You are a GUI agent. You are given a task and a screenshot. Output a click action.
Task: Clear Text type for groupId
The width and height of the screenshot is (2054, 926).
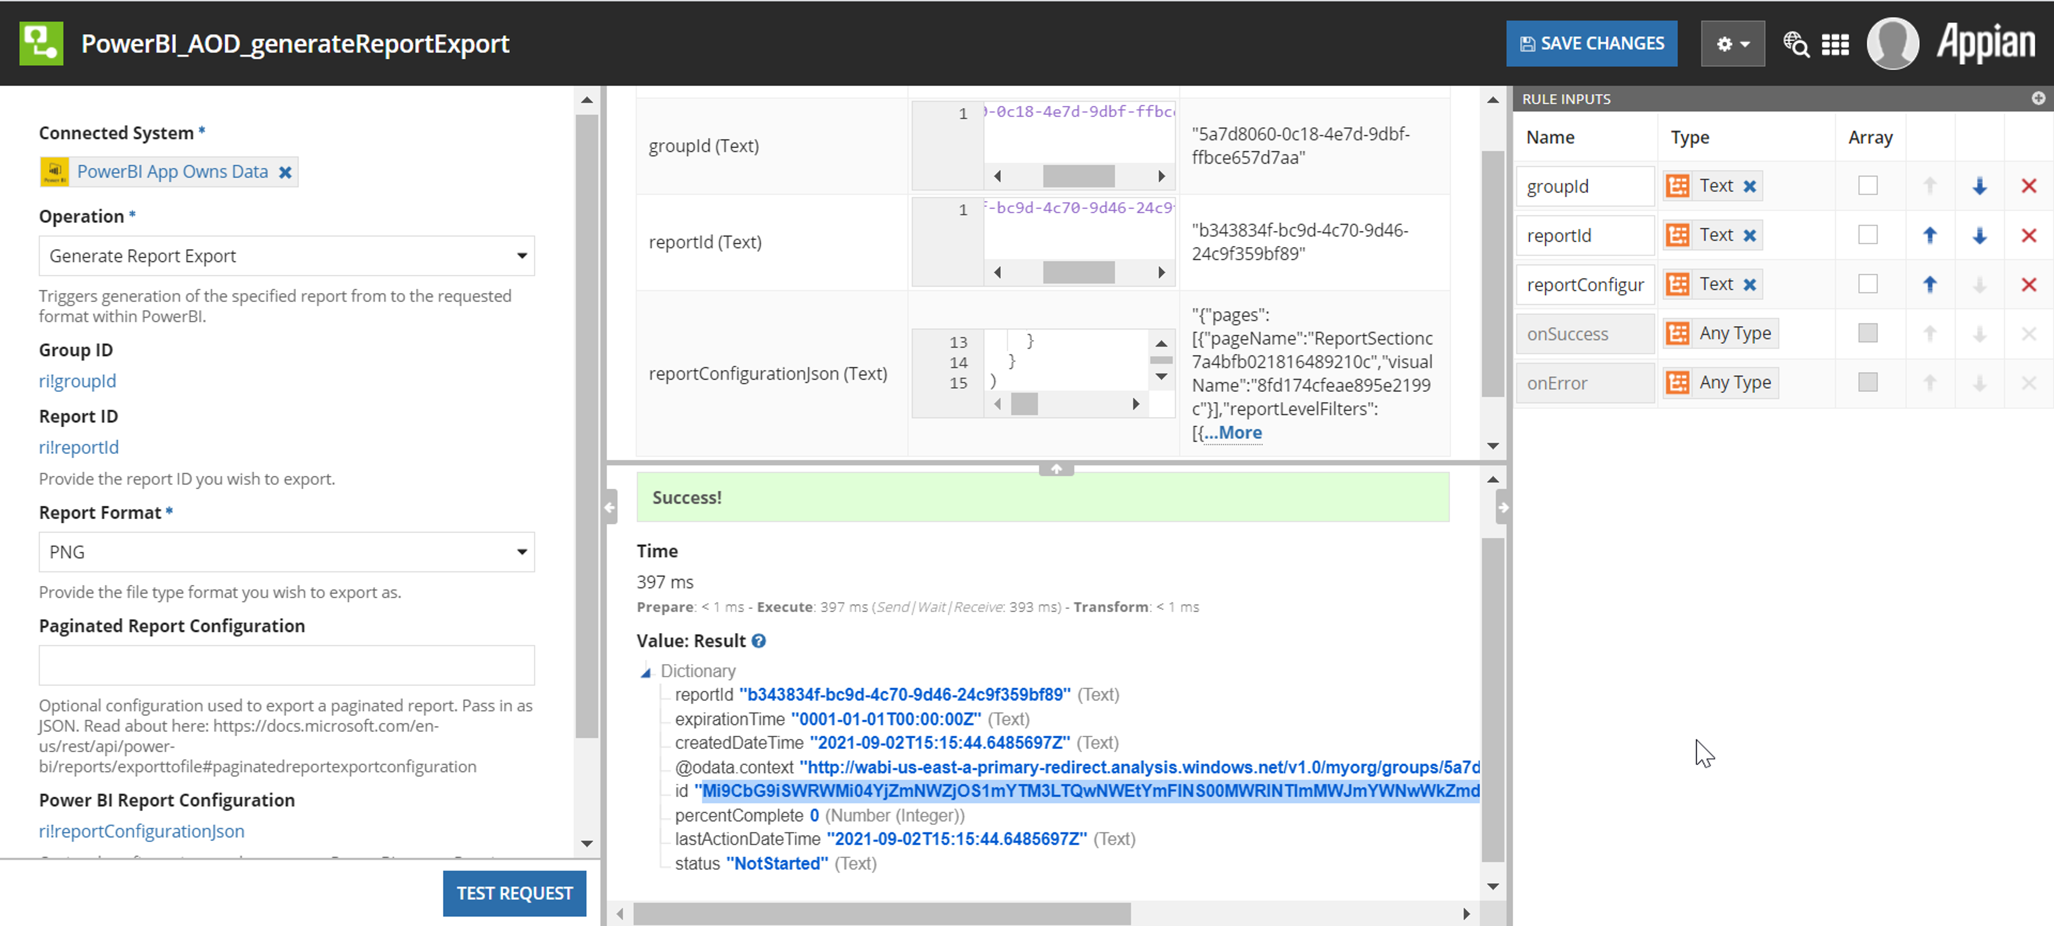point(1750,187)
